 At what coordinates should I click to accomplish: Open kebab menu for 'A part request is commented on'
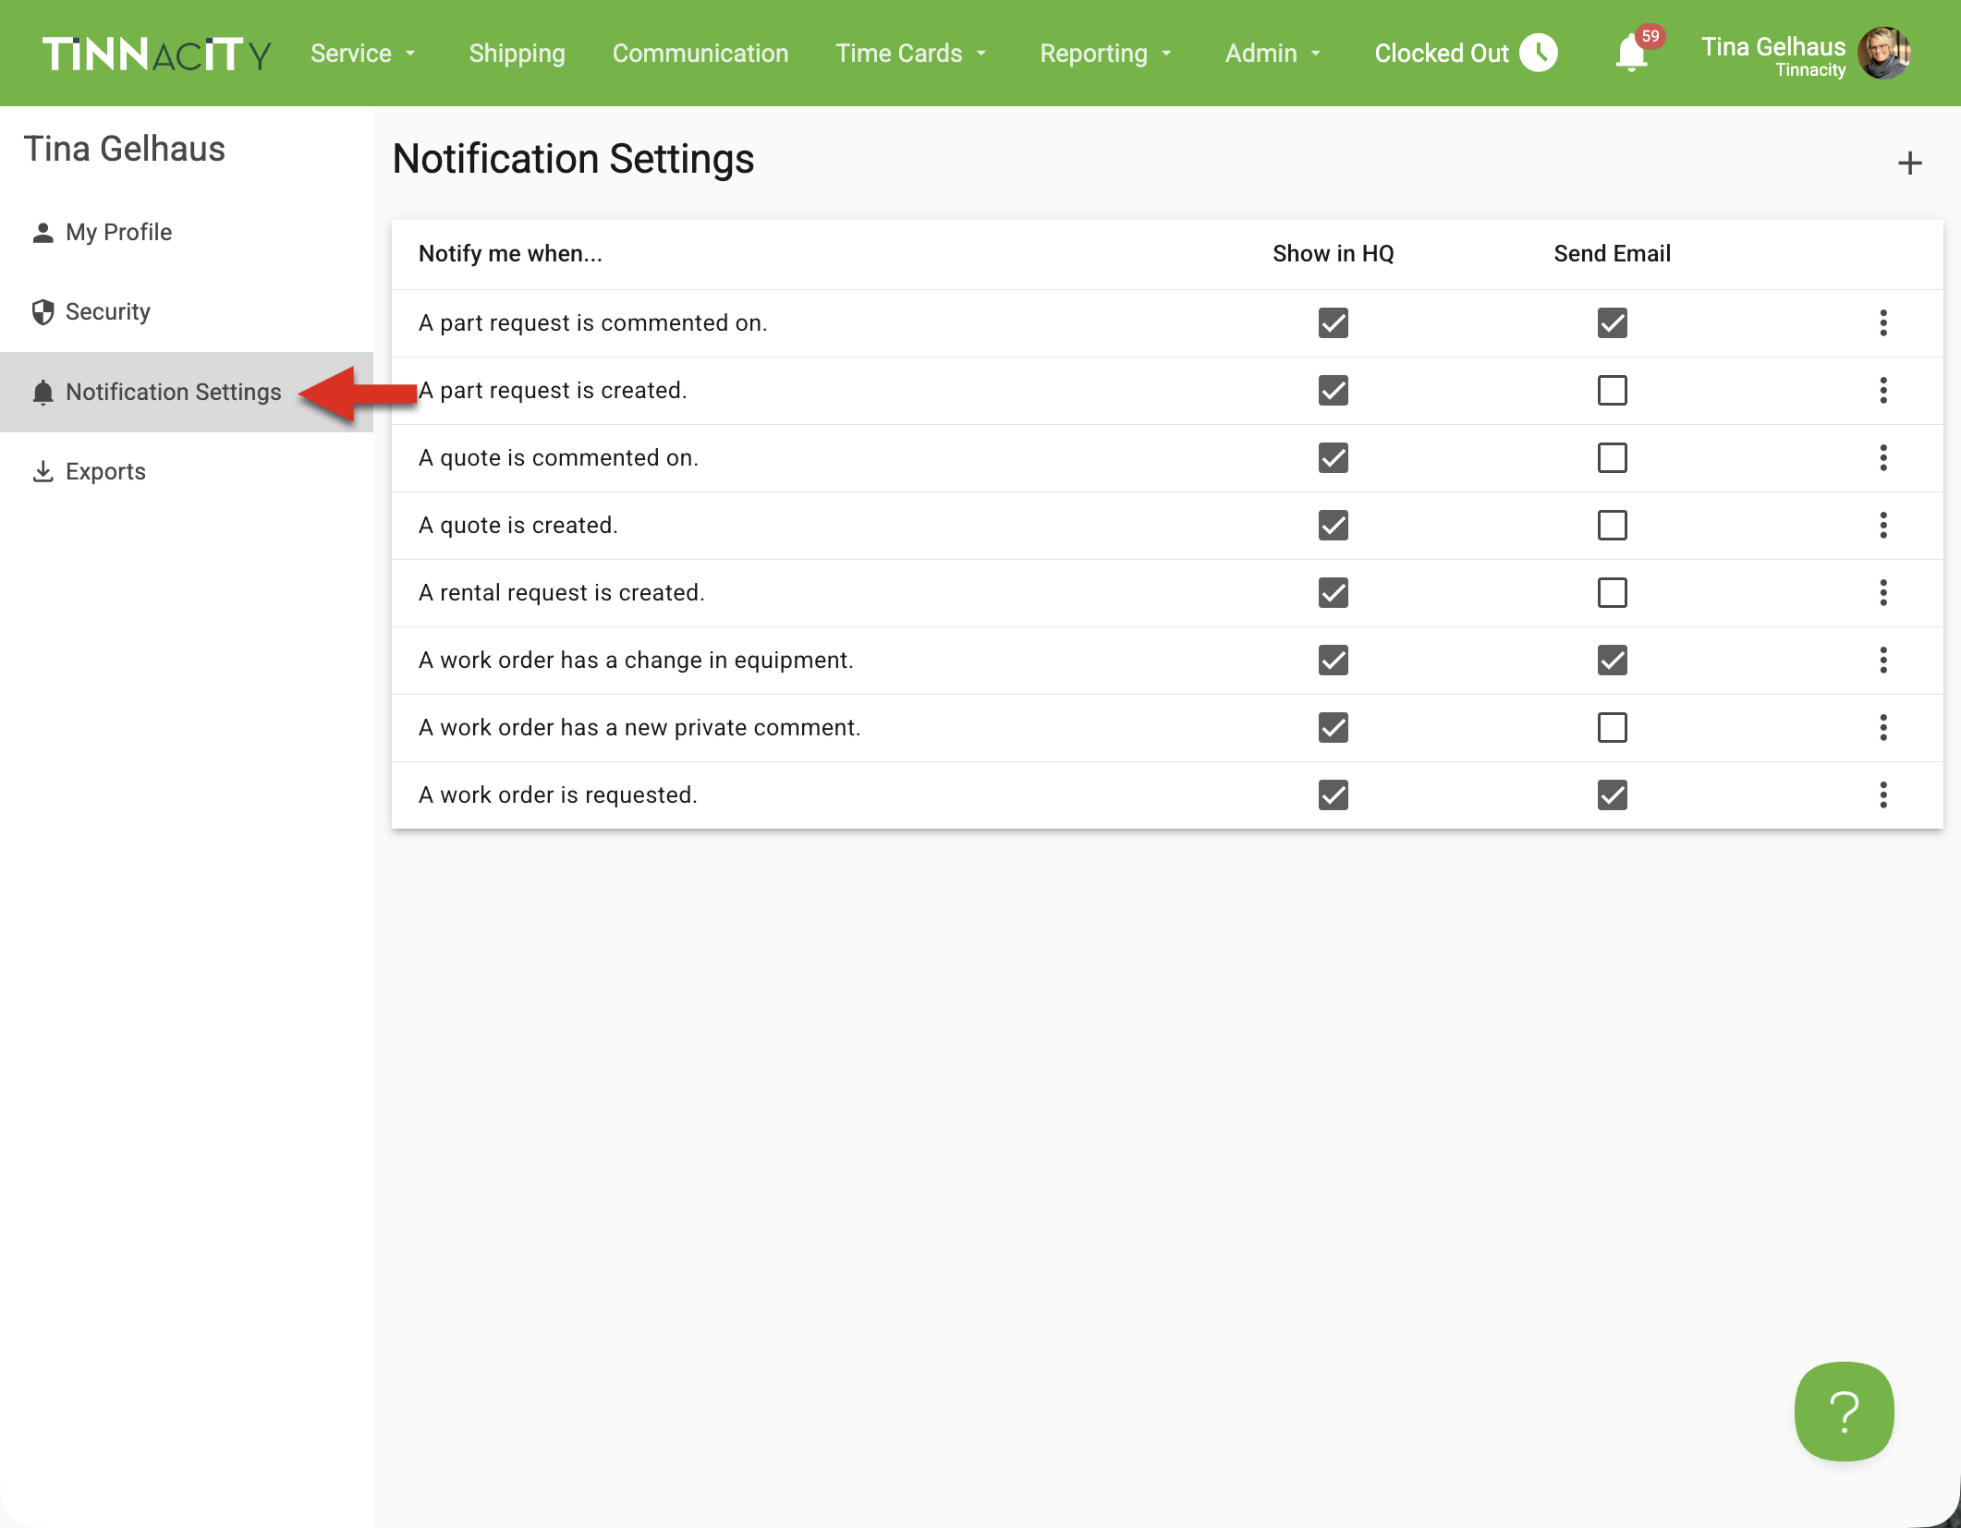click(x=1882, y=323)
